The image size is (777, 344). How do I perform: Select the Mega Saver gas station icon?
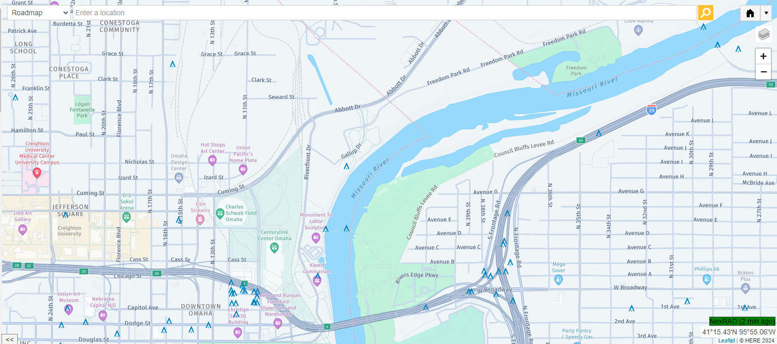point(559,279)
